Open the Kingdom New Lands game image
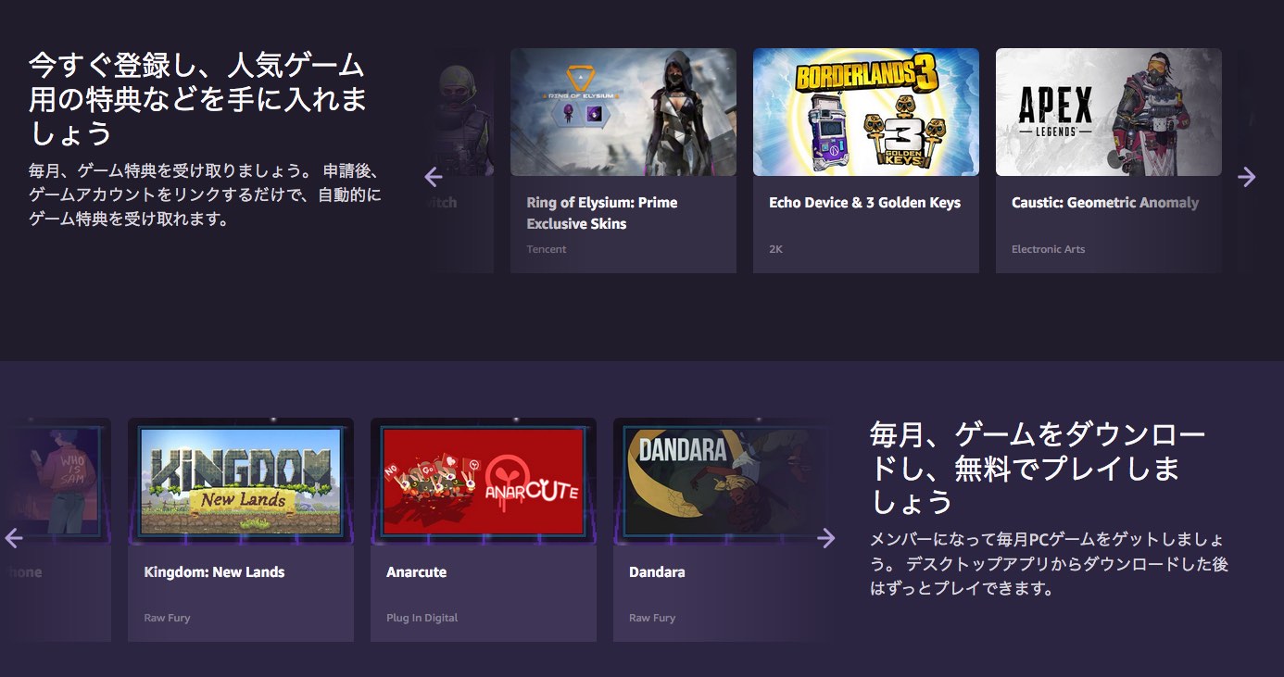Screen dimensions: 1284x677 pyautogui.click(x=241, y=482)
